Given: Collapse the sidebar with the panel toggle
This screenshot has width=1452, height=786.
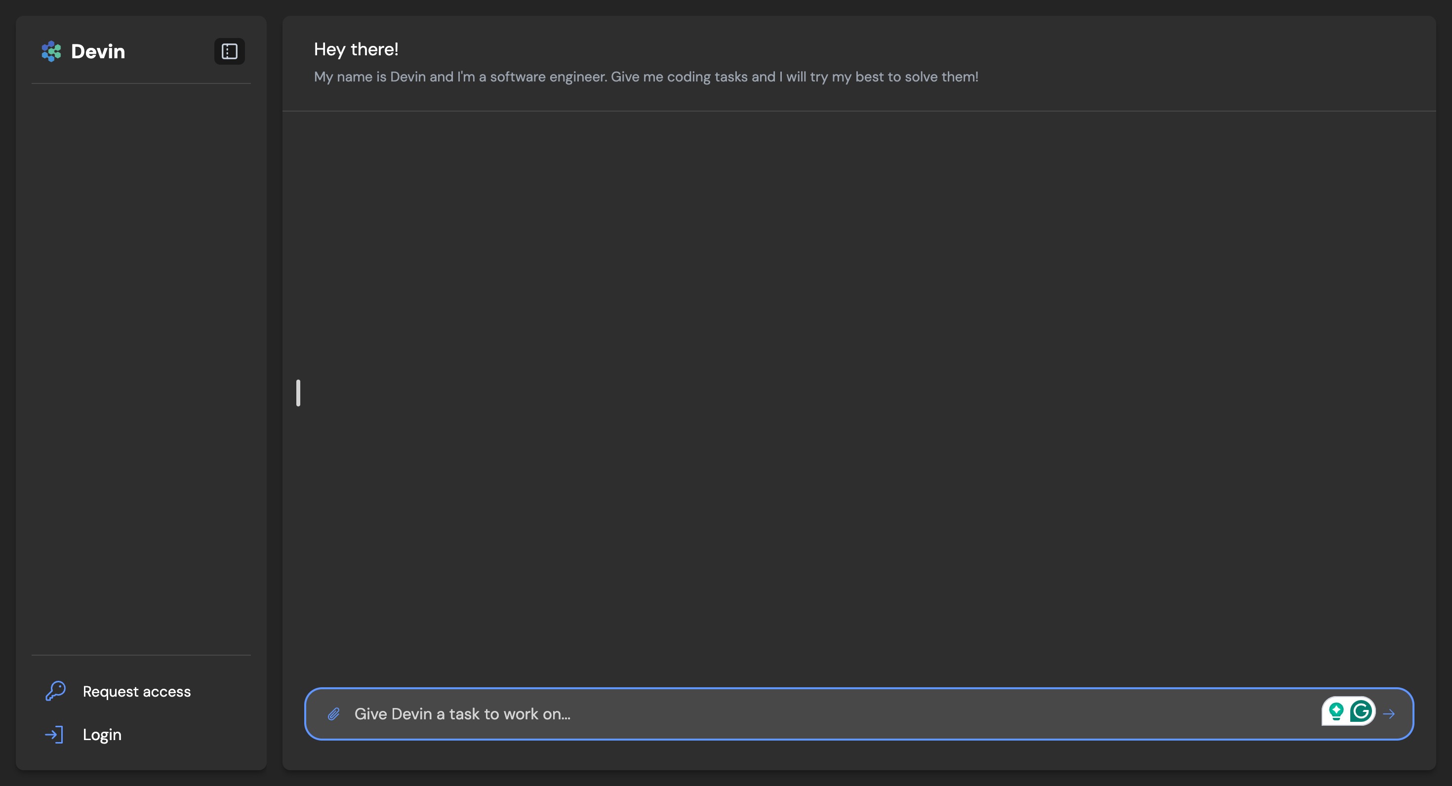Looking at the screenshot, I should click(x=230, y=51).
